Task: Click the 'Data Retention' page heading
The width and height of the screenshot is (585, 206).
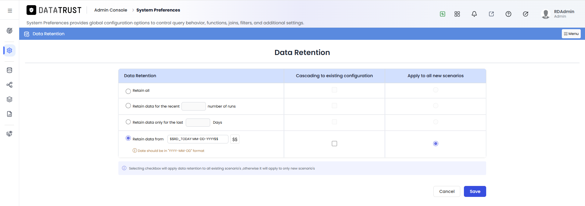Action: tap(302, 53)
